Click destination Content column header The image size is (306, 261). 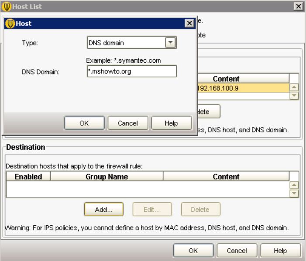coord(226,177)
